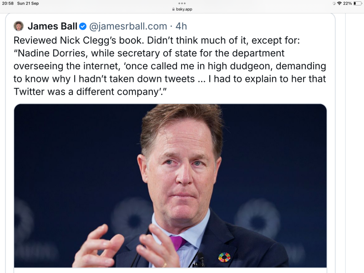Click the link card border below photo
The width and height of the screenshot is (364, 273).
tap(170, 270)
